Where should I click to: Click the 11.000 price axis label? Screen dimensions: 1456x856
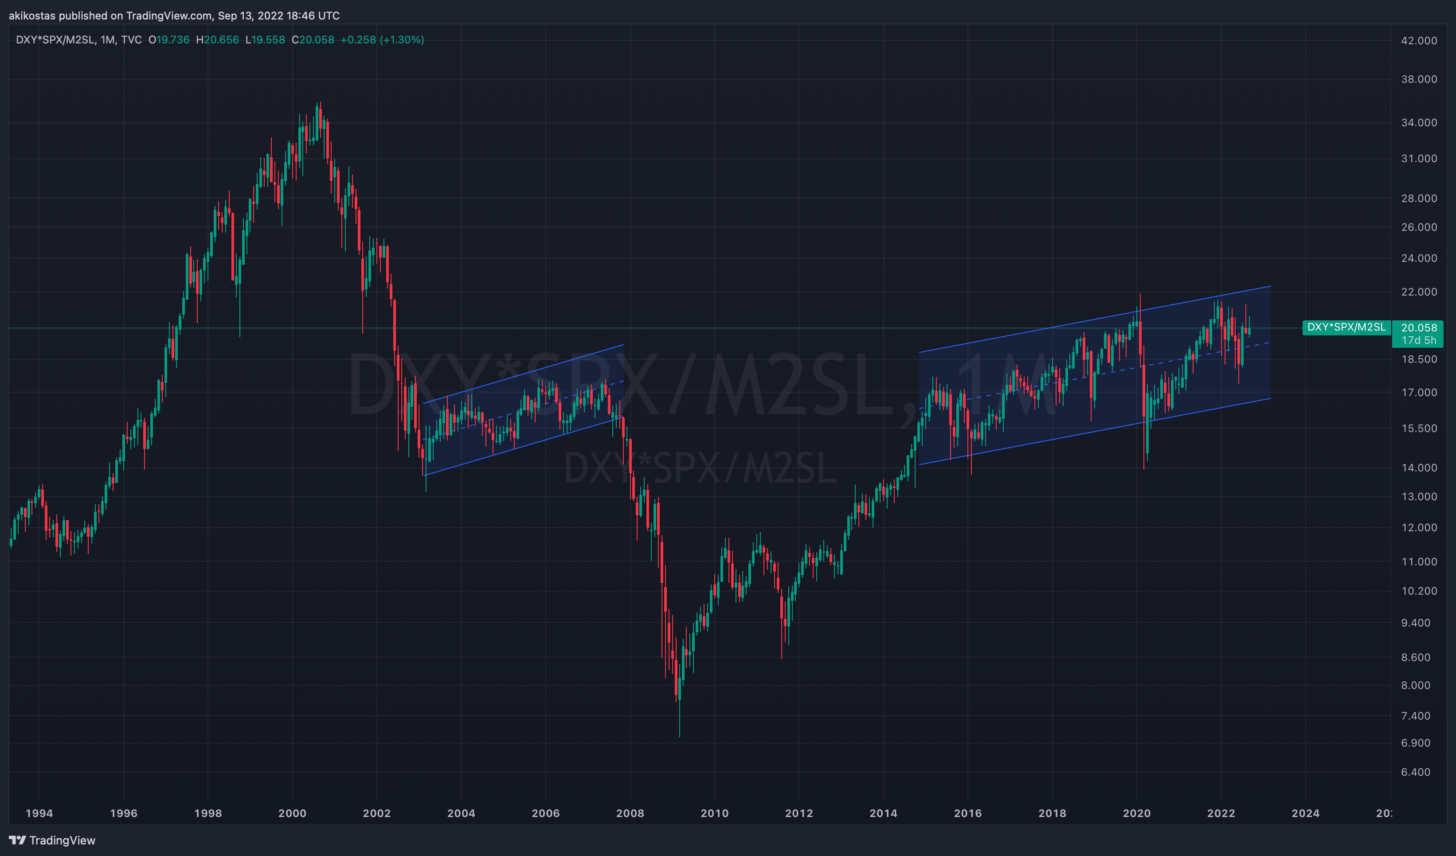1419,562
